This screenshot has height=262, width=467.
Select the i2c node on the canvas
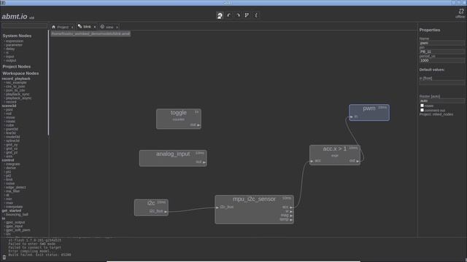pos(151,207)
